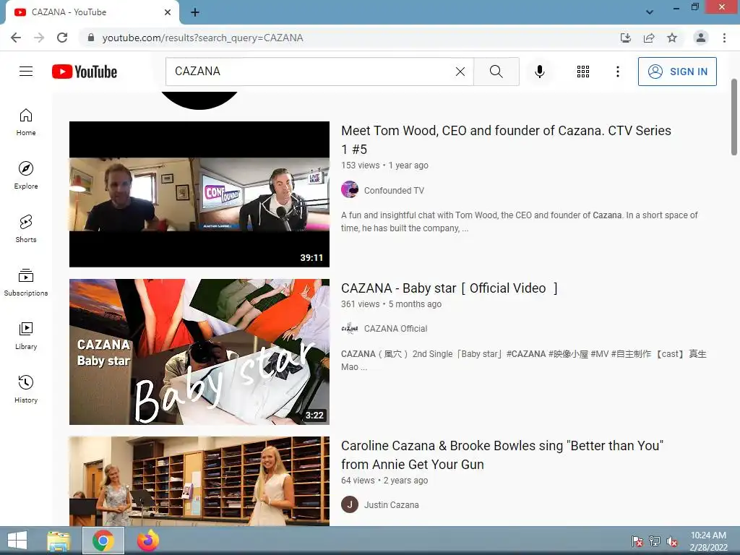740x555 pixels.
Task: Open the YouTube hamburger guide menu
Action: coord(26,72)
